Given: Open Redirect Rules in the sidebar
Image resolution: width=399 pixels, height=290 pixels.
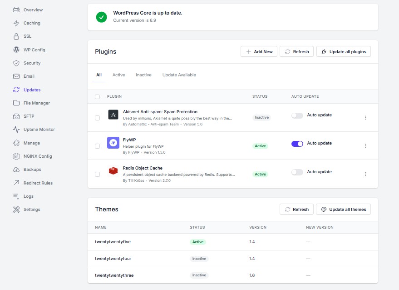Looking at the screenshot, I should [x=38, y=183].
